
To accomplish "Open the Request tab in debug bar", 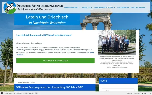I will click(12, 93).
